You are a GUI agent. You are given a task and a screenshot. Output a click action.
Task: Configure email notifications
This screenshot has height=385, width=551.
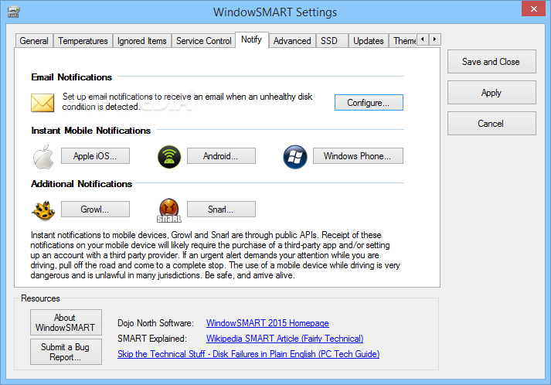[369, 102]
